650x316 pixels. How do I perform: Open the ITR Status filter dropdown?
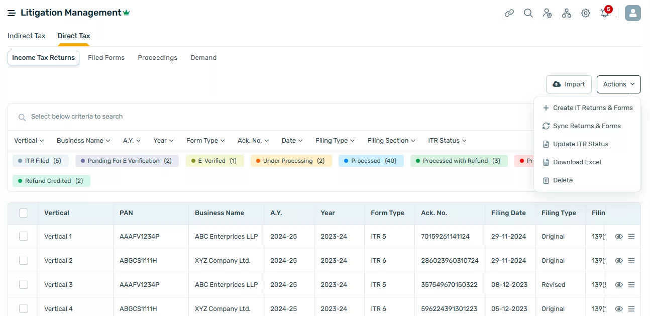click(x=447, y=141)
